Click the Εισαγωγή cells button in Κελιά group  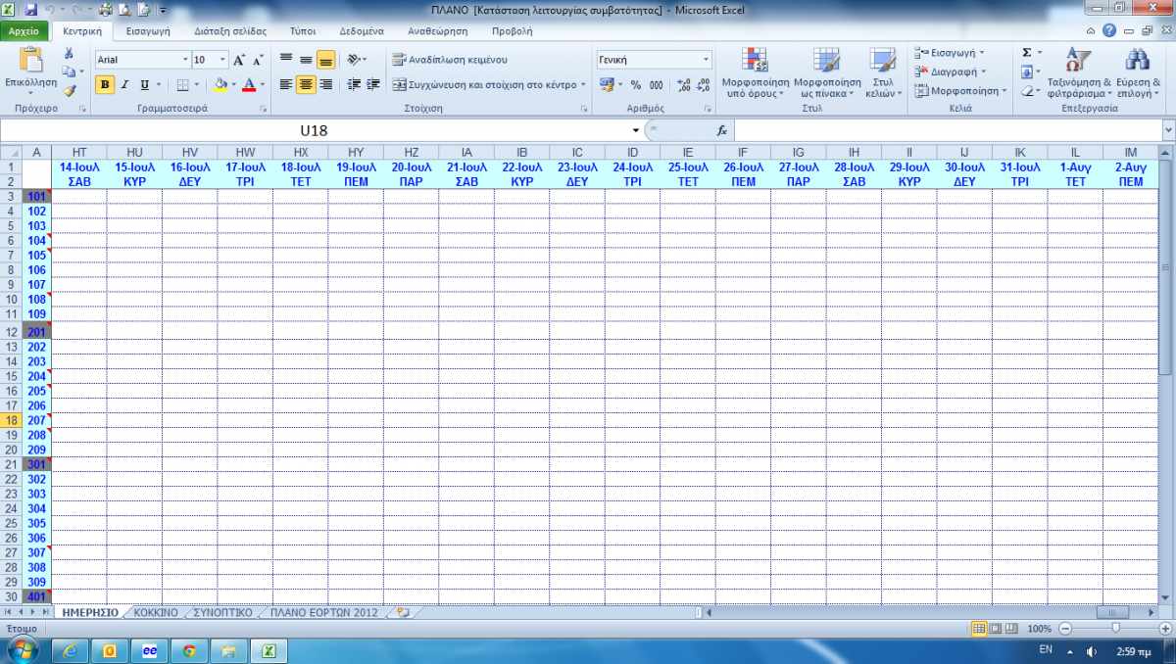950,53
